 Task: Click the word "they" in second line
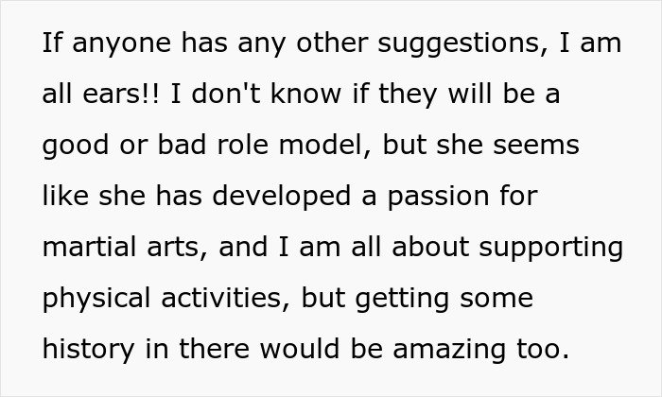(x=408, y=95)
